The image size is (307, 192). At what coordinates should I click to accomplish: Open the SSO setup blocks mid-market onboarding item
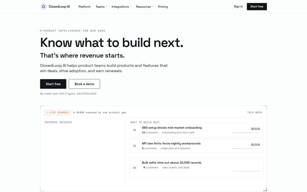(x=197, y=130)
